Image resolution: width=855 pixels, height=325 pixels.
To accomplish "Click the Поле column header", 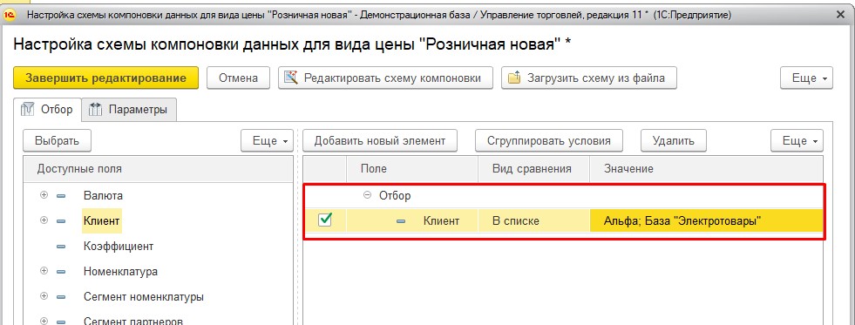I will pos(411,169).
